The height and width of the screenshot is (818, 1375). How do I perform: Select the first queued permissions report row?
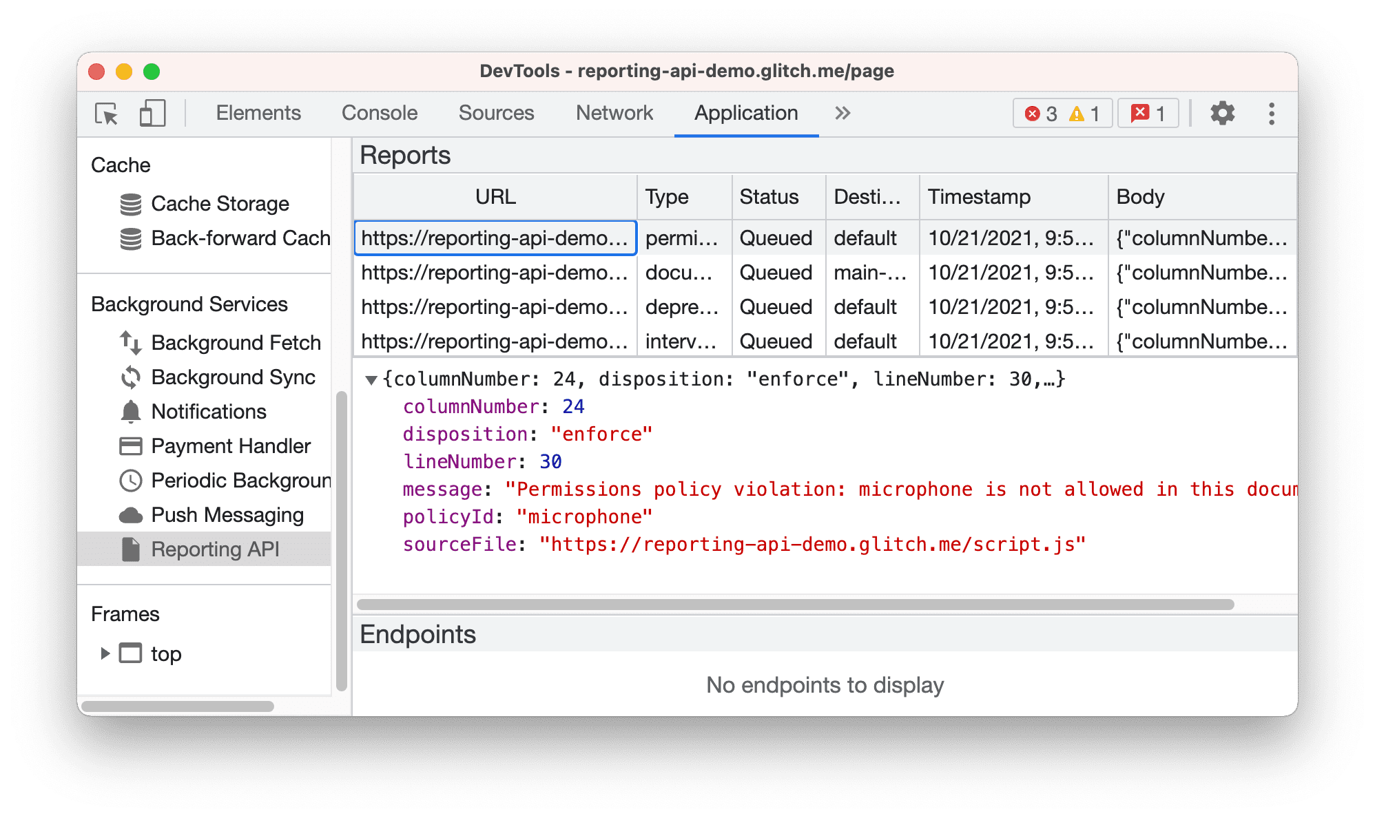497,237
